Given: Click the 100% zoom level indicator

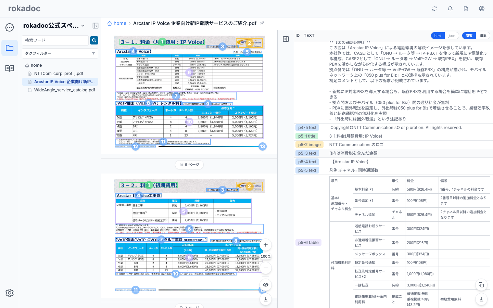Looking at the screenshot, I should click(266, 256).
